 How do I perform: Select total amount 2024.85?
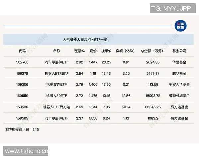tap(153, 62)
